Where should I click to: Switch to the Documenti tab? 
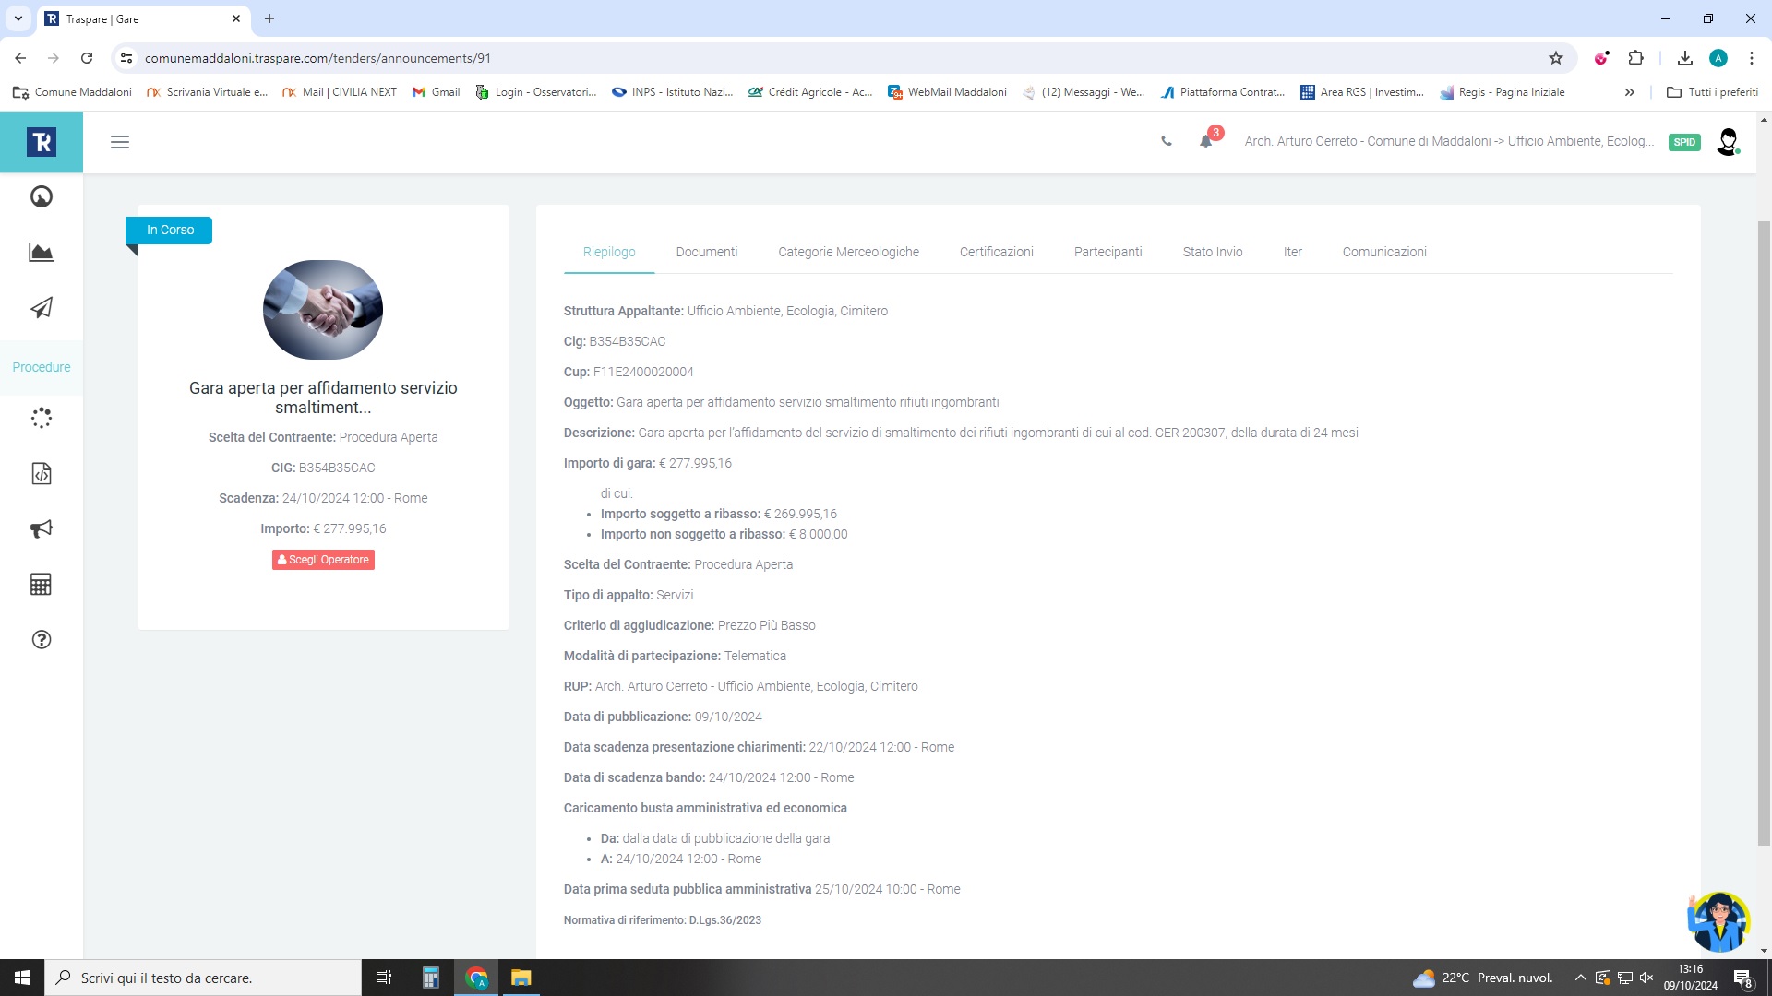tap(706, 252)
